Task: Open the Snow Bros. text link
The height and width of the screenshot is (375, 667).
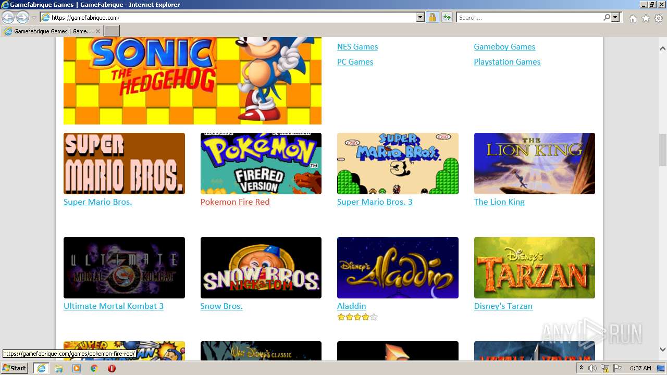Action: coord(221,306)
